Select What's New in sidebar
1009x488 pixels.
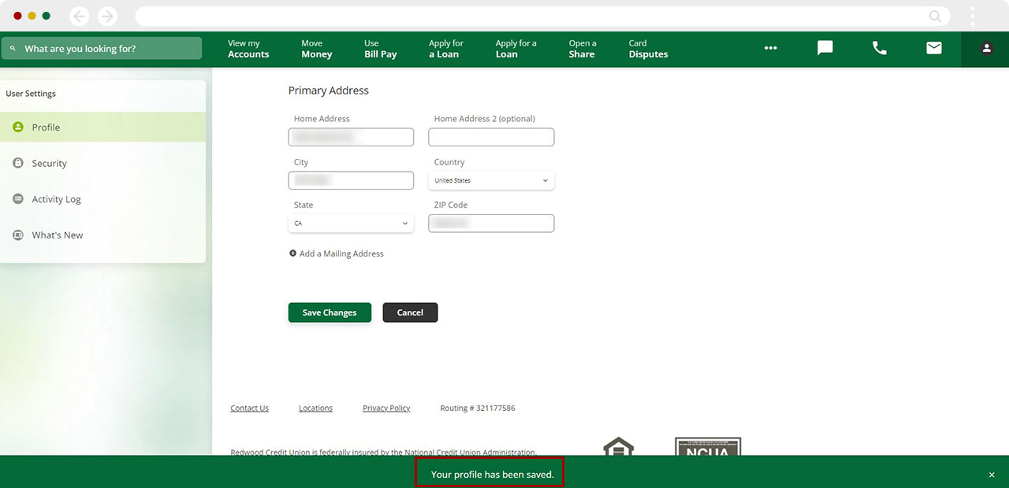point(57,235)
